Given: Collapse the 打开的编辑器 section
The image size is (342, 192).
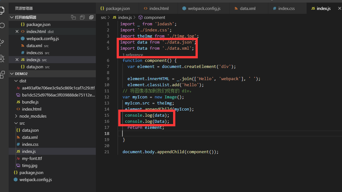Looking at the screenshot, I should [12, 17].
